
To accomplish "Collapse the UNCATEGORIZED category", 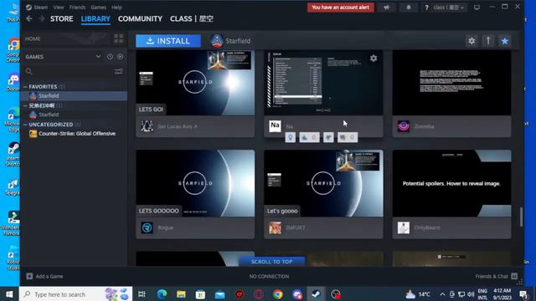I will 25,125.
